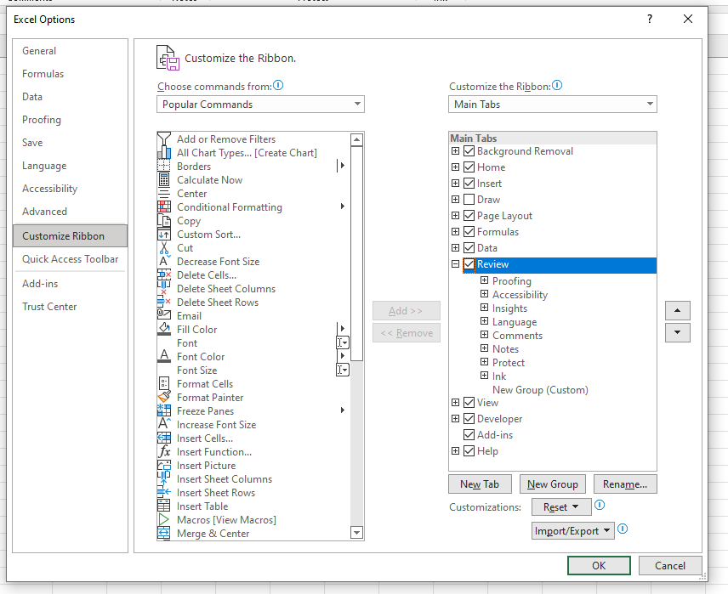Screen dimensions: 728x594
Task: Click the Conditional Formatting icon
Action: [x=164, y=207]
